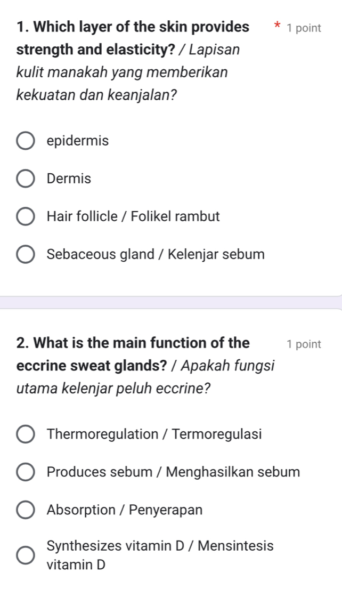Viewport: 342px width, 589px height.
Task: Select the radio button beside lowercase "epidermis"
Action: [x=26, y=142]
